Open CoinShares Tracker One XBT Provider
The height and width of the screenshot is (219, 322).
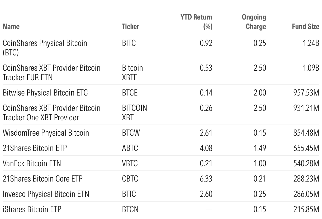[51, 112]
